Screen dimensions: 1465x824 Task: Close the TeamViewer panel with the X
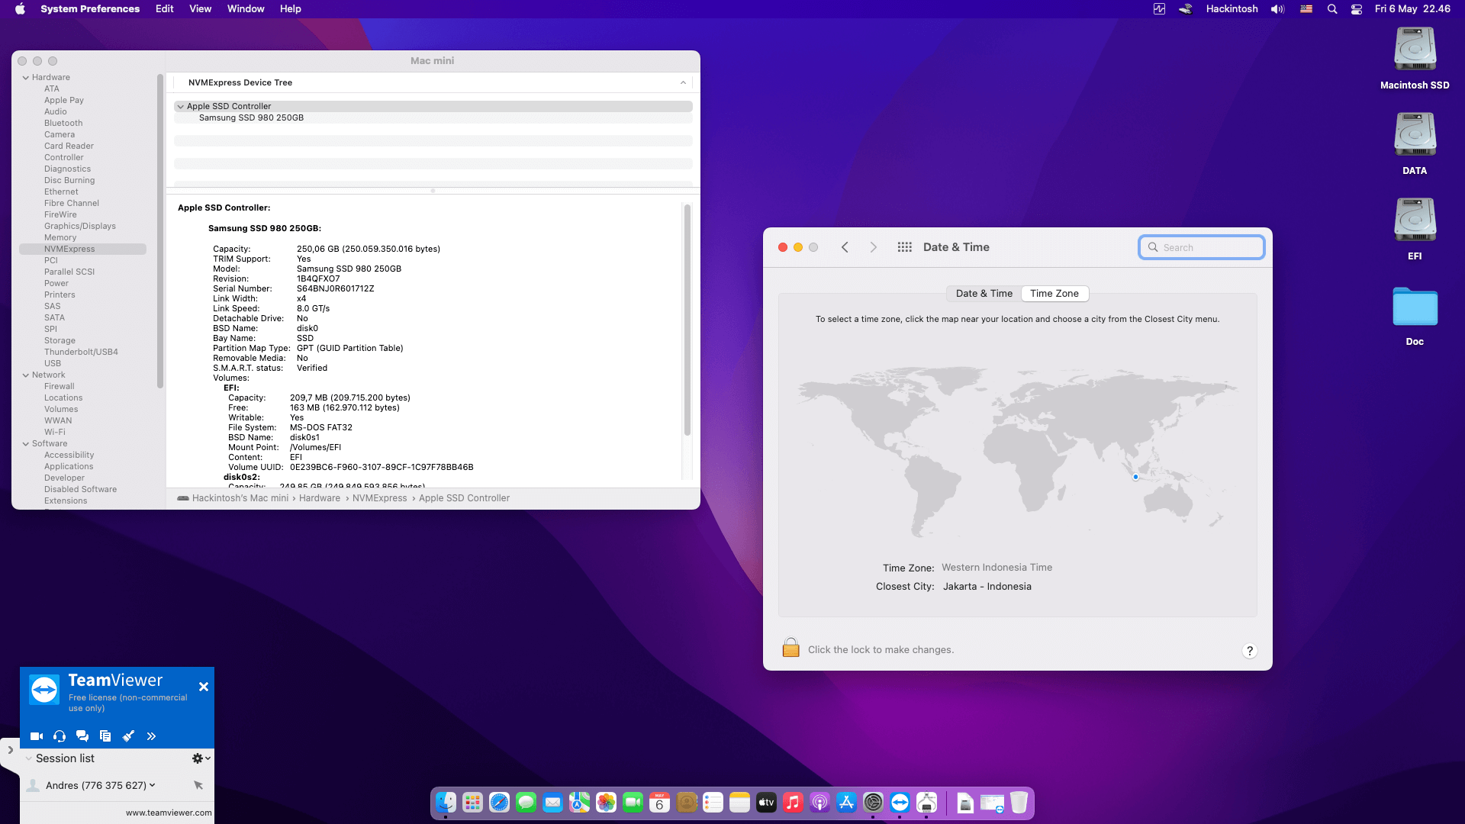point(204,687)
